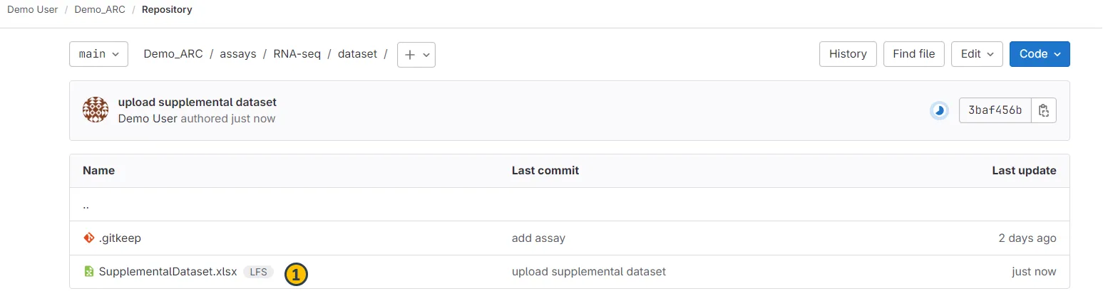Click the LFS badge
This screenshot has height=301, width=1103.
(258, 272)
